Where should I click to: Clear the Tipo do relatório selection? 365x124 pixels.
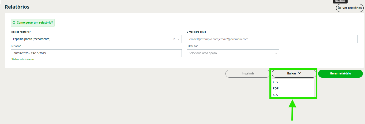pyautogui.click(x=174, y=39)
